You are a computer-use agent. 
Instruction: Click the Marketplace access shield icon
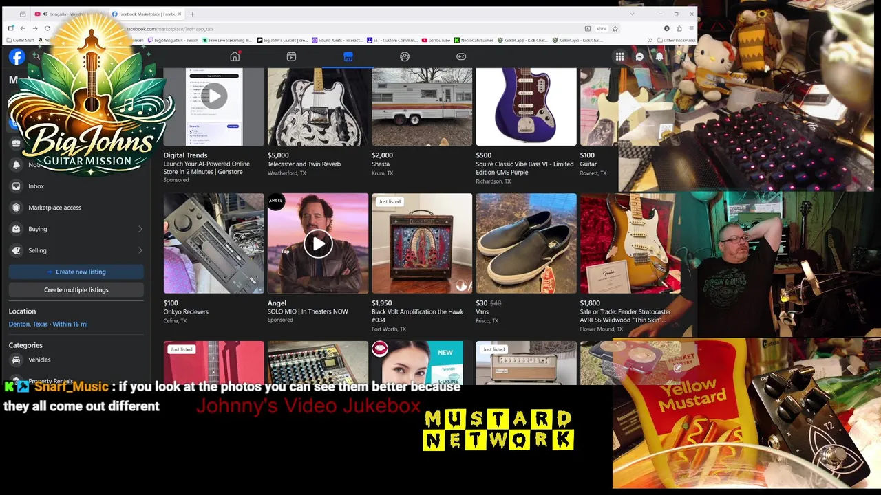(x=17, y=208)
